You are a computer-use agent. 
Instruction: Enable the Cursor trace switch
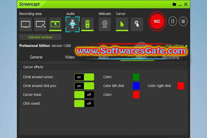click(x=84, y=95)
